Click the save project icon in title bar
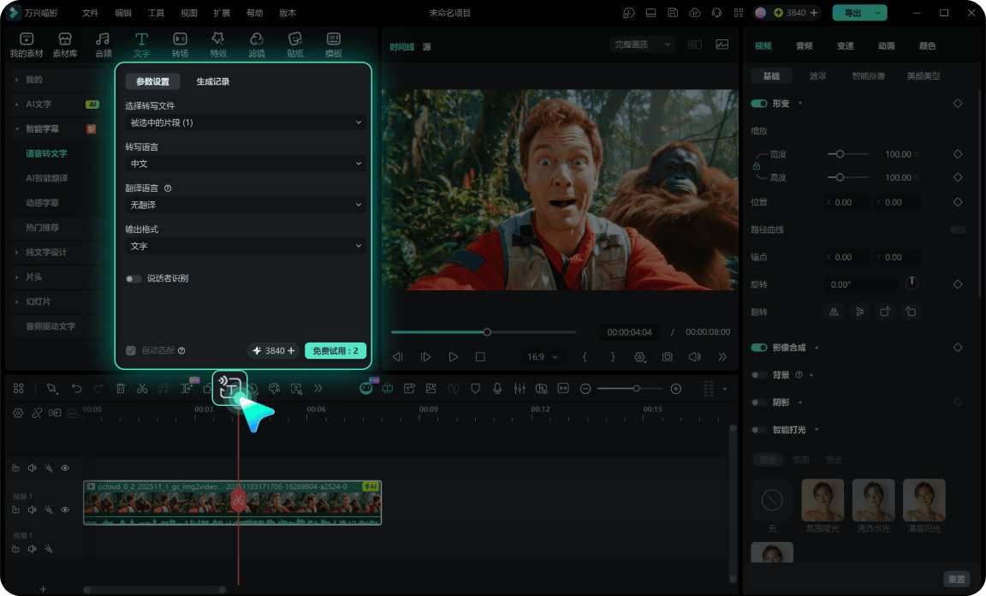This screenshot has width=986, height=596. click(x=672, y=13)
